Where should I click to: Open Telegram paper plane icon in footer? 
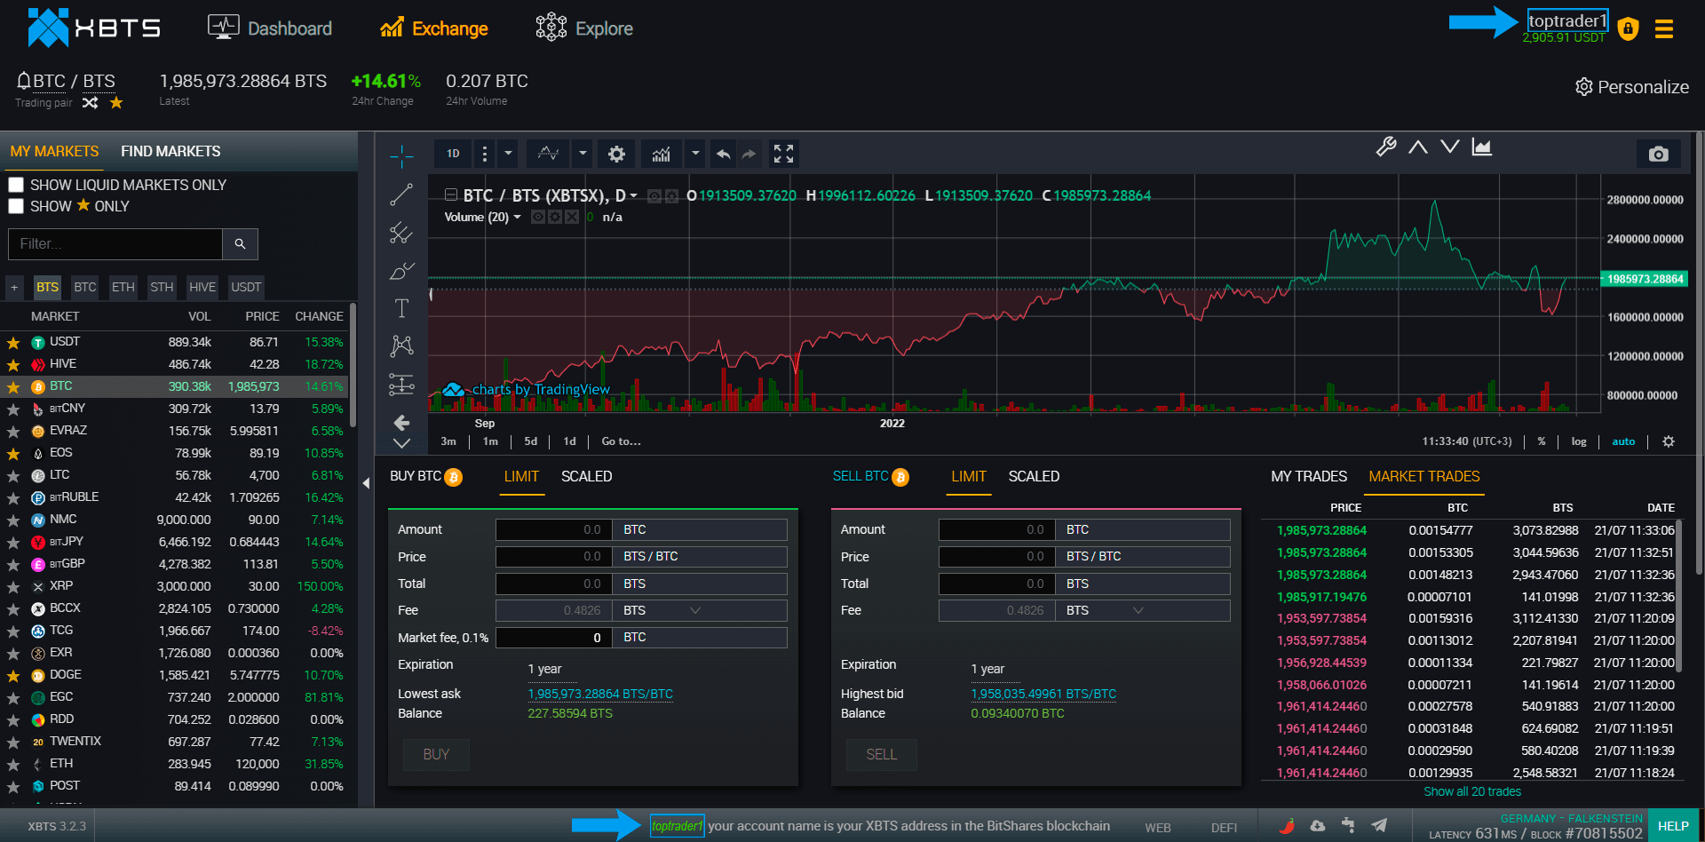pos(1379,826)
